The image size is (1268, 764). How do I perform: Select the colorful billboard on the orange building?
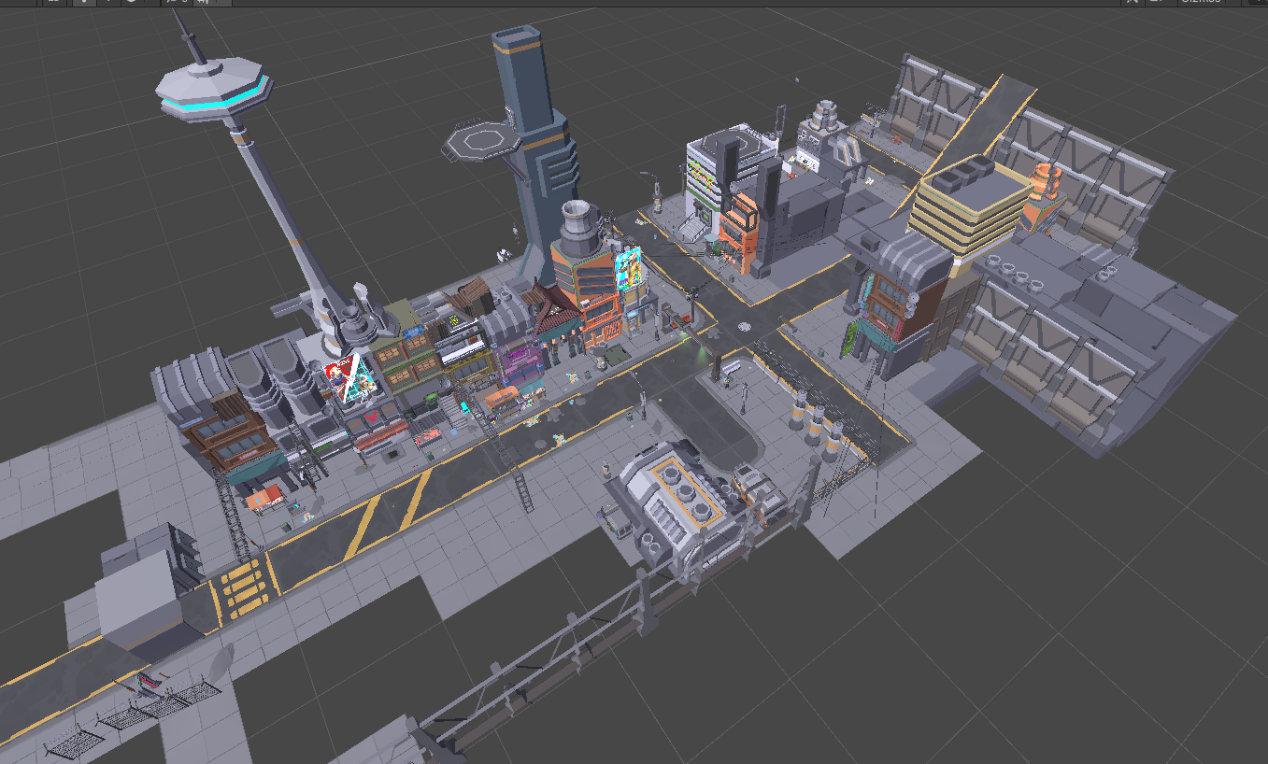click(627, 267)
